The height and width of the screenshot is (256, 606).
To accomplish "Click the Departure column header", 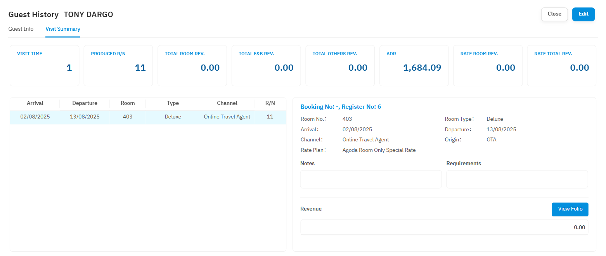I will point(85,103).
